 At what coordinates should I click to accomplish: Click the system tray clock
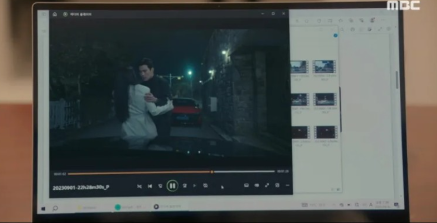[382, 205]
